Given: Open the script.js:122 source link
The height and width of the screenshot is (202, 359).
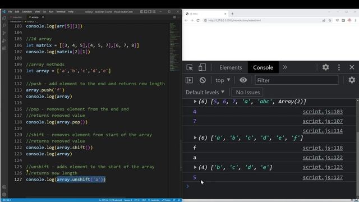Looking at the screenshot, I should tap(323, 158).
